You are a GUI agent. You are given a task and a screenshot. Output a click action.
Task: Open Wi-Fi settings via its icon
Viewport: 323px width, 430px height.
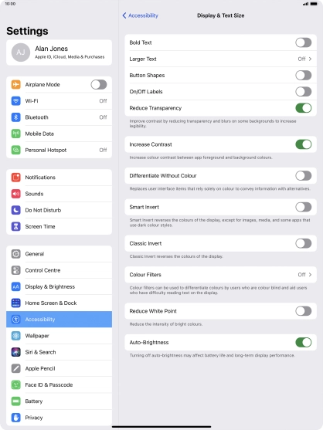point(16,101)
